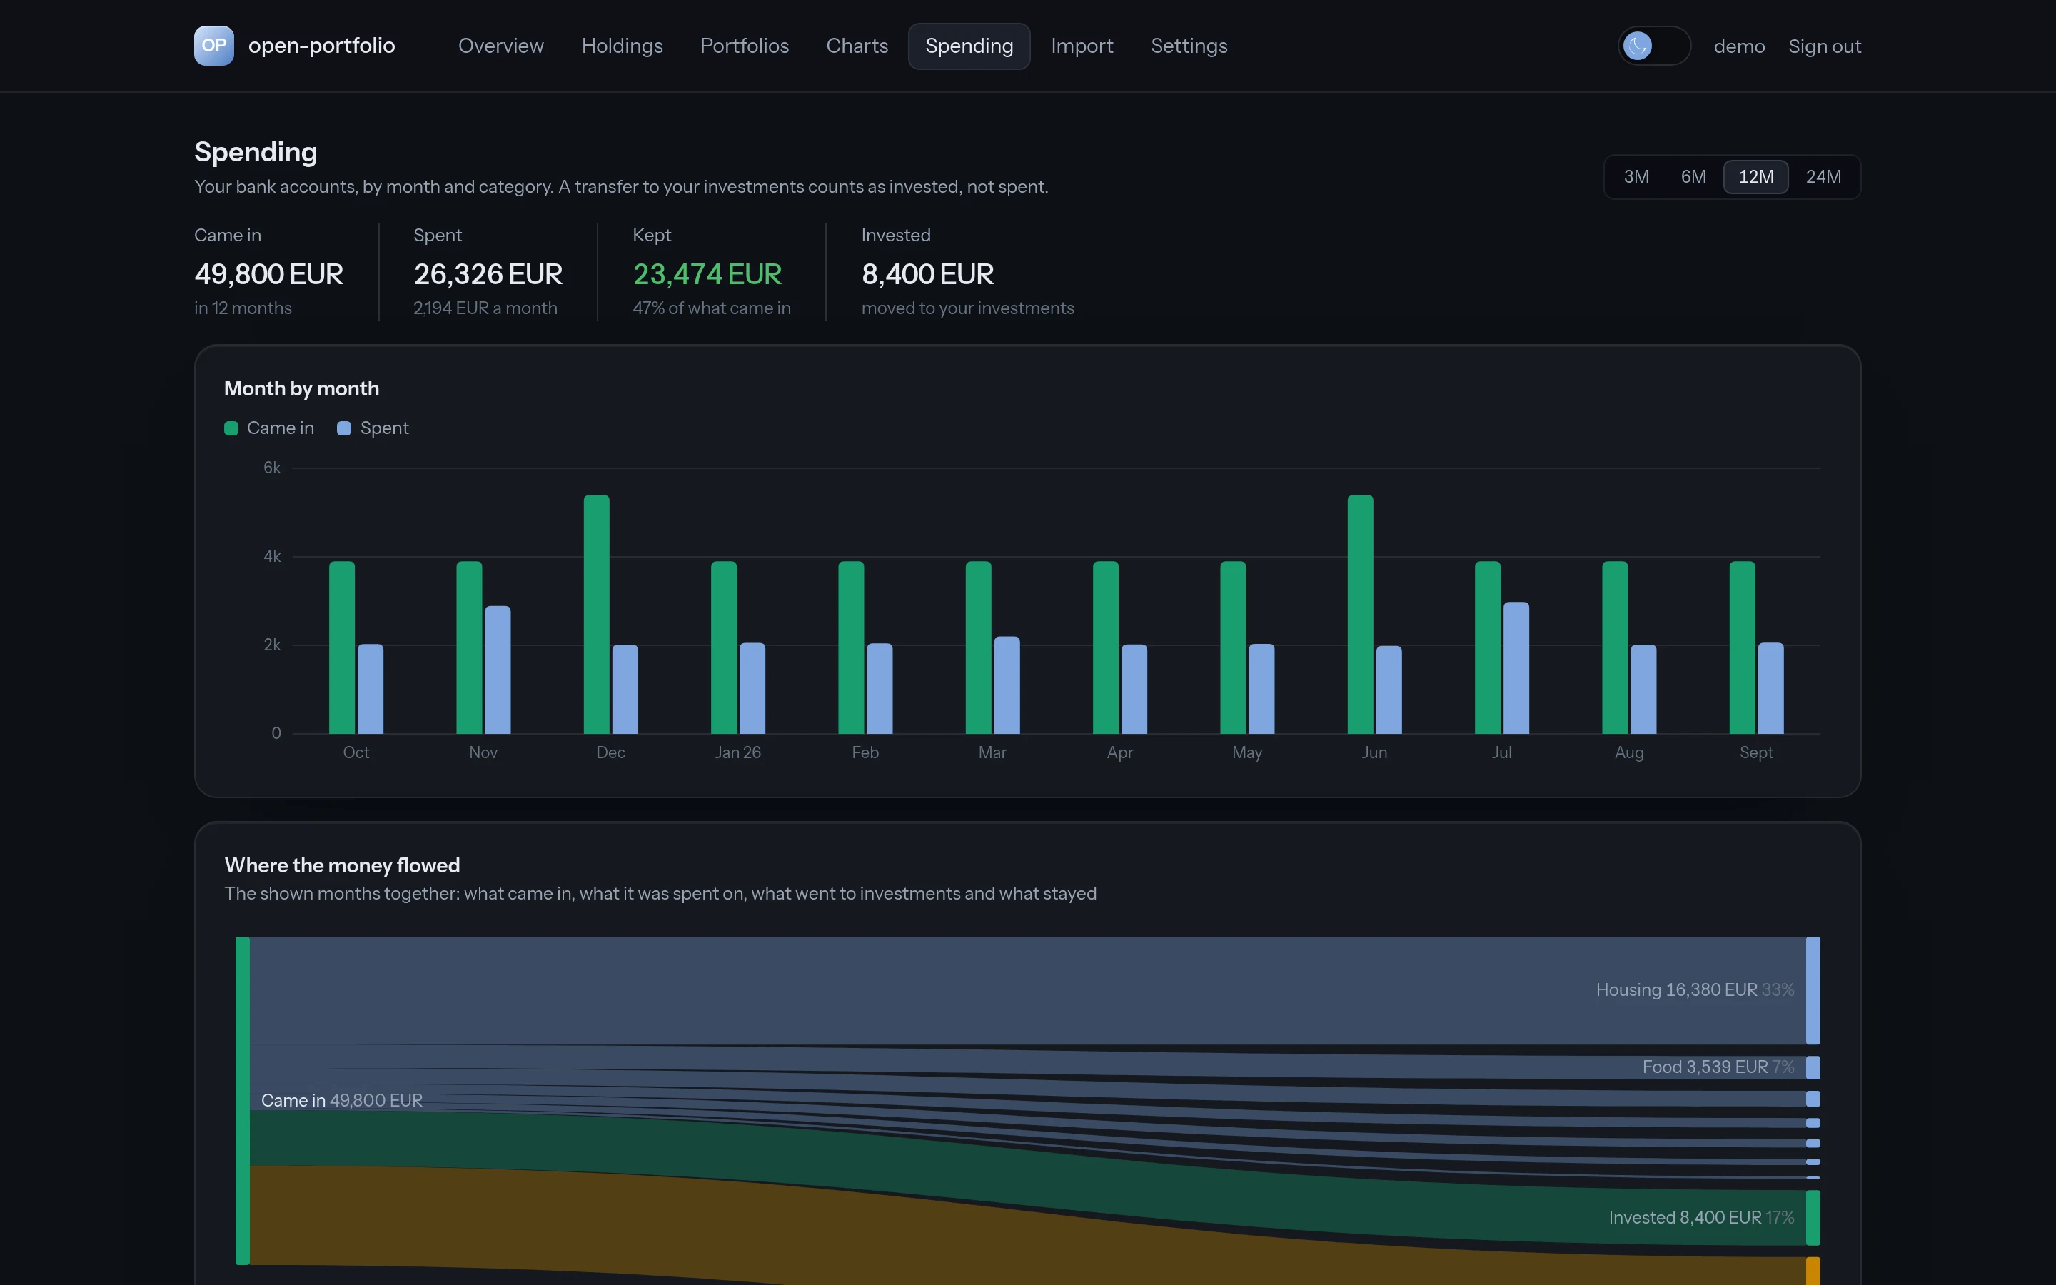Click the '2,194 EUR a month' text
The width and height of the screenshot is (2056, 1285).
pyautogui.click(x=485, y=308)
